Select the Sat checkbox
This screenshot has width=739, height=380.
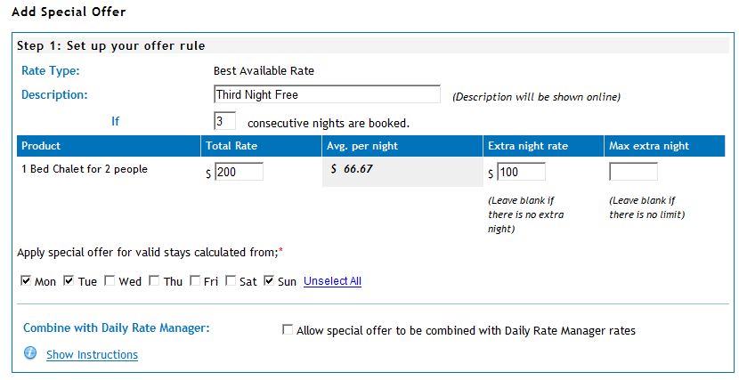point(231,281)
